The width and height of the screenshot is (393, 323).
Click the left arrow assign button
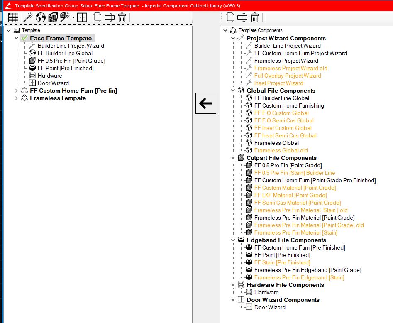(206, 103)
